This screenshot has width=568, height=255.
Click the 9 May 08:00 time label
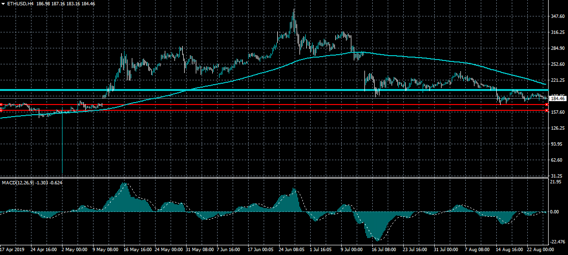click(x=106, y=250)
